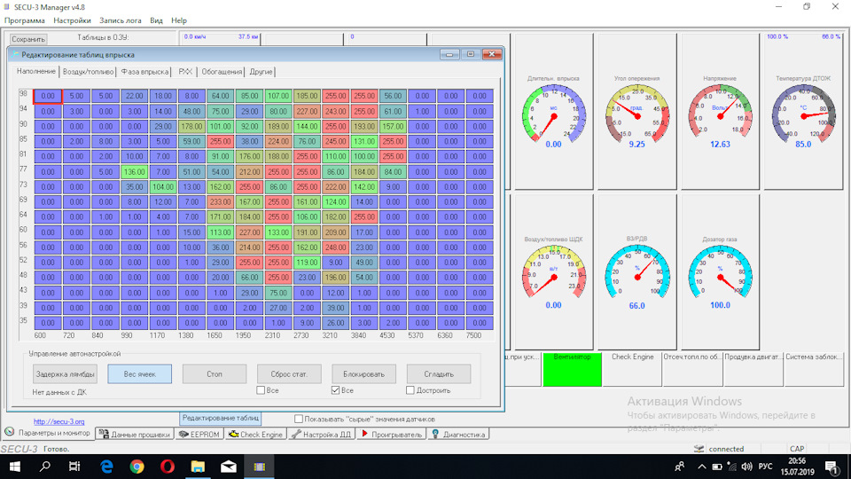This screenshot has height=479, width=851.
Task: Open the Windows Start menu
Action: 15,467
